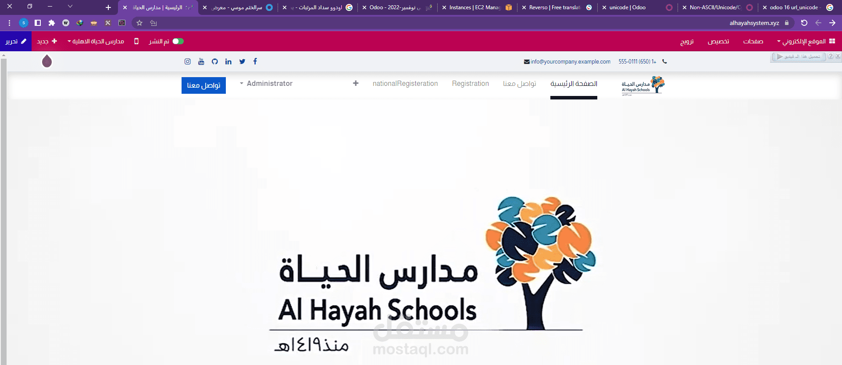
Task: Click the W extension icon
Action: click(x=66, y=23)
